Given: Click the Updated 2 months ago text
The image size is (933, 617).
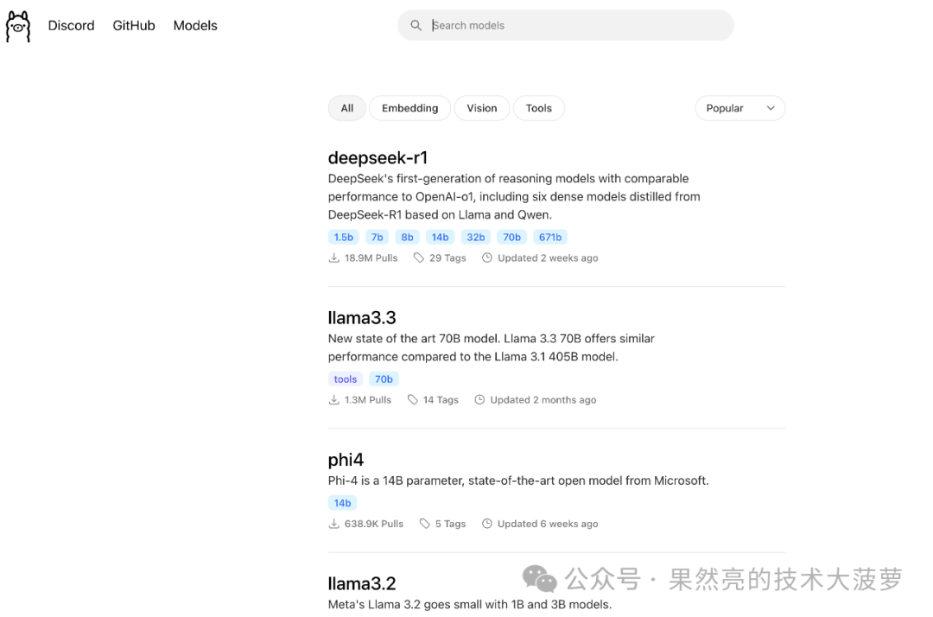Looking at the screenshot, I should point(543,400).
